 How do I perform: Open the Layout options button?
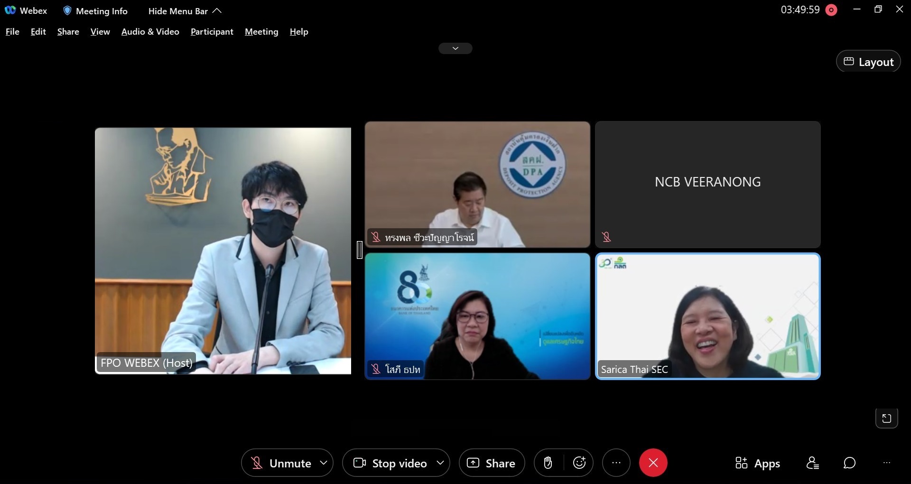[868, 62]
